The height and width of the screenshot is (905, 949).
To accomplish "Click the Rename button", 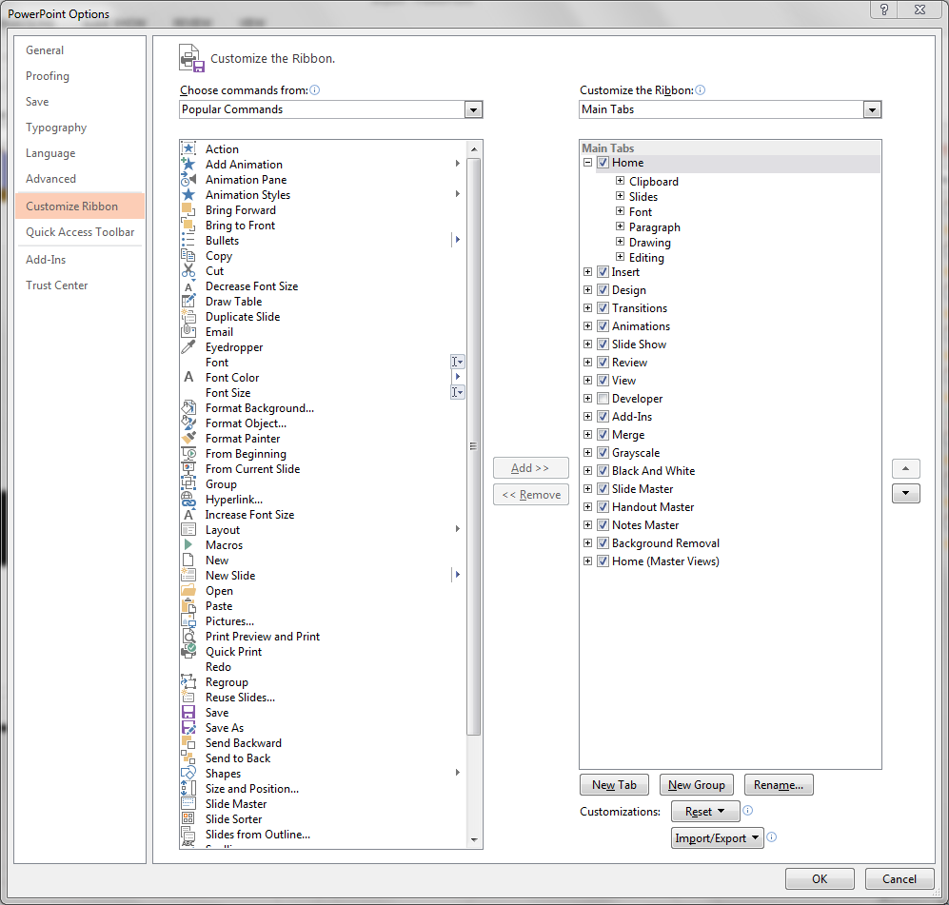I will [779, 784].
